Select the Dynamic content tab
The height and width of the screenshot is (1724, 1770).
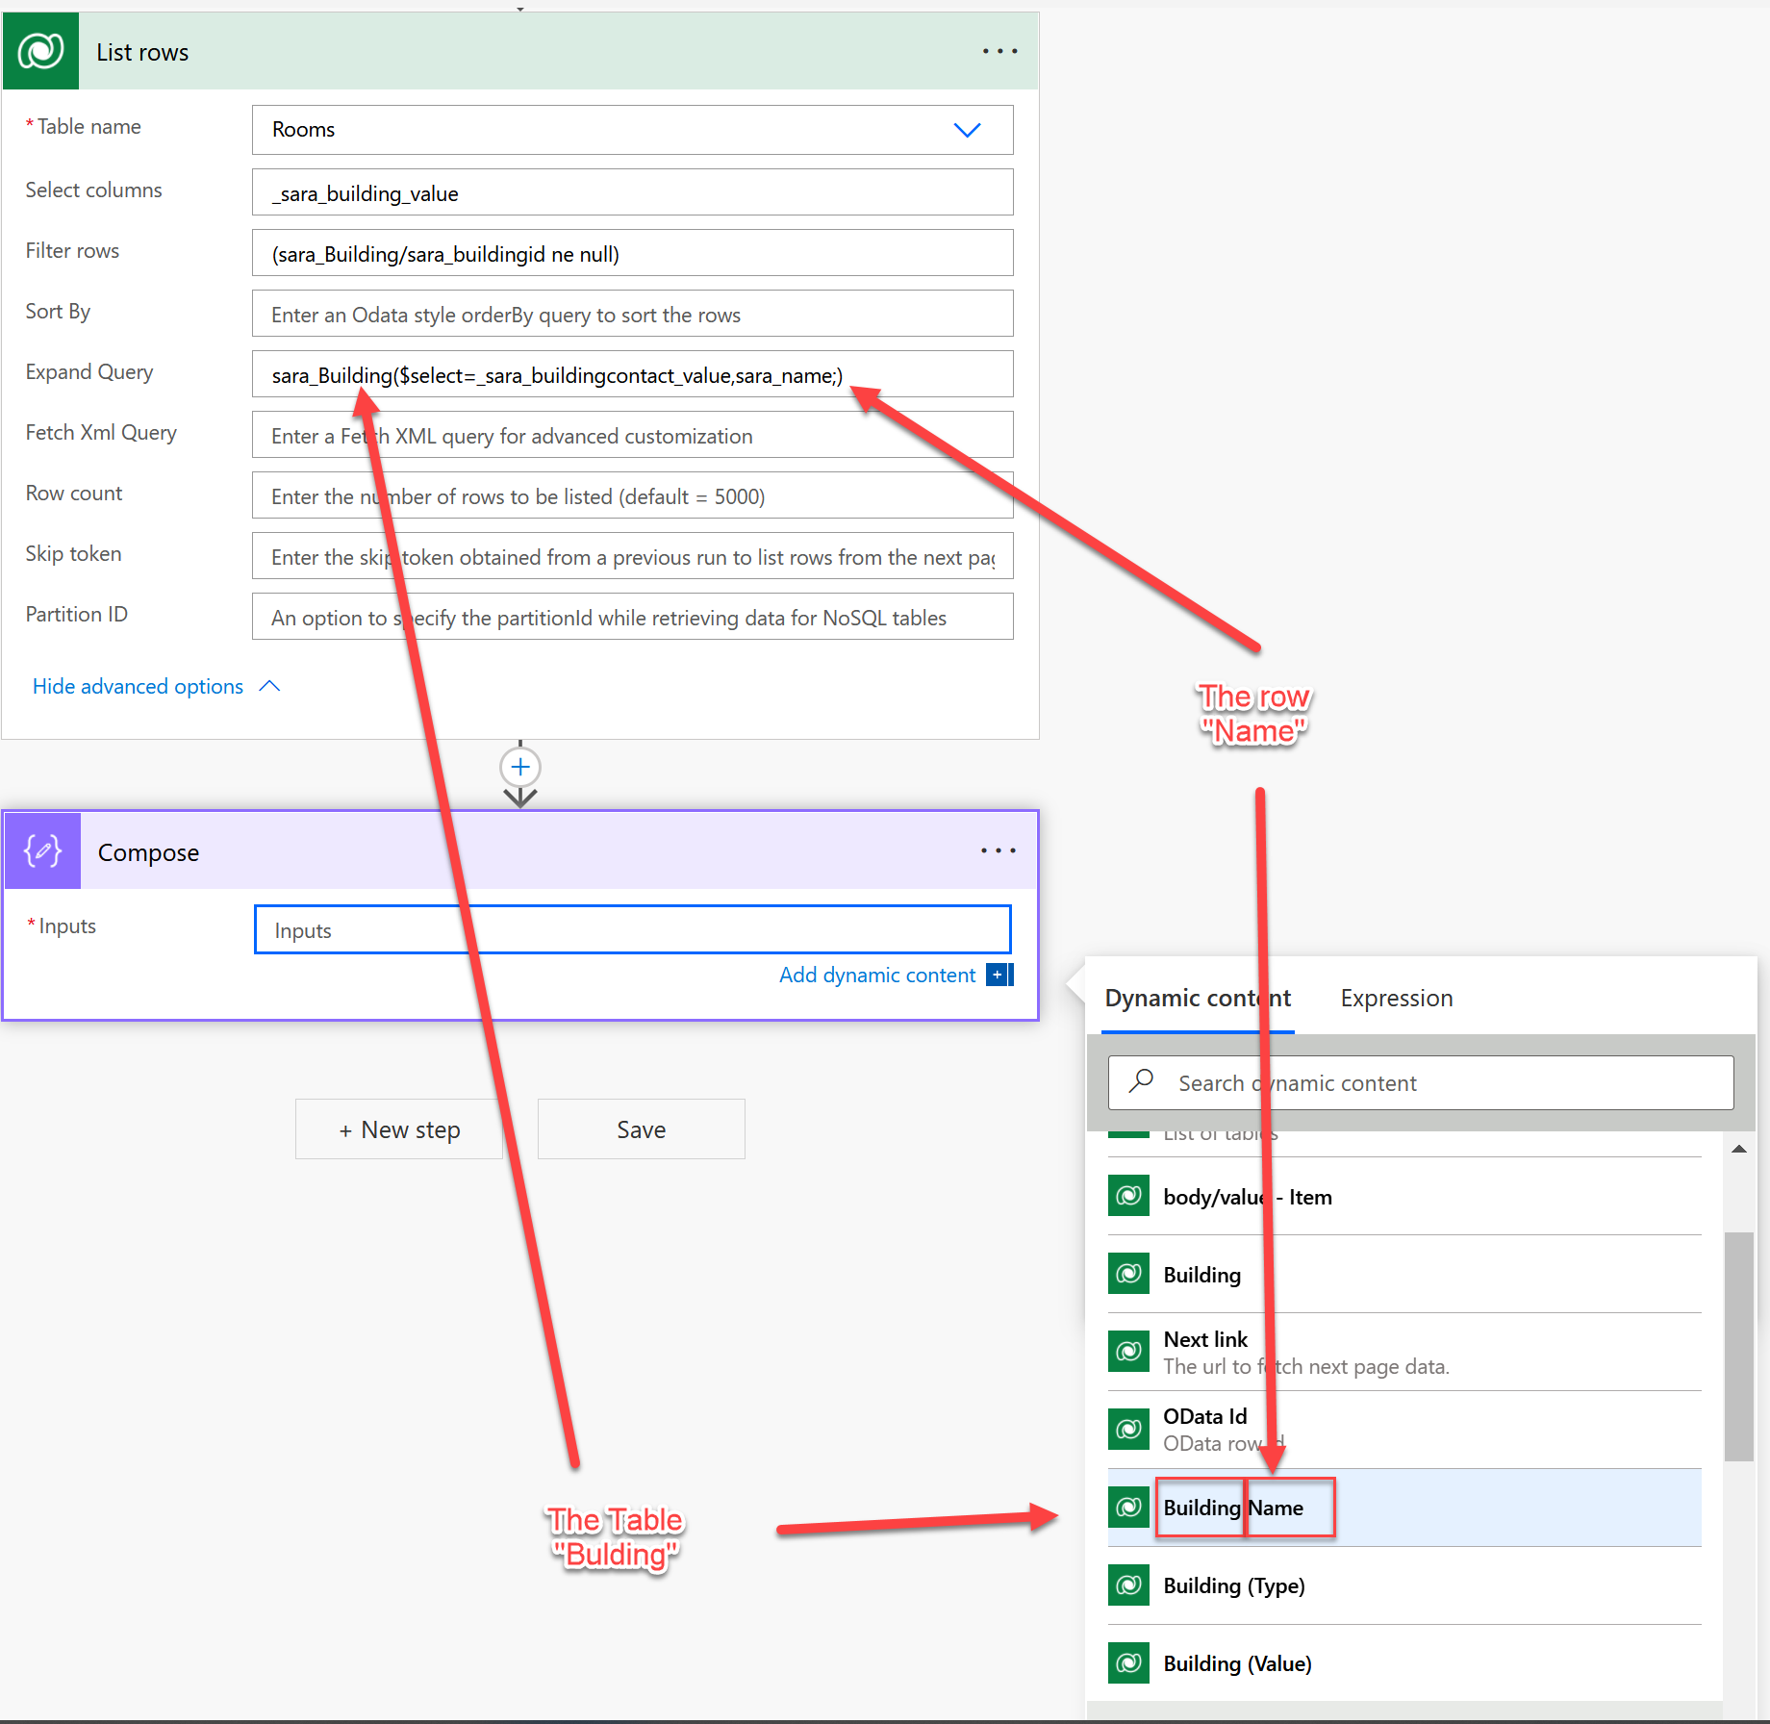pyautogui.click(x=1198, y=998)
